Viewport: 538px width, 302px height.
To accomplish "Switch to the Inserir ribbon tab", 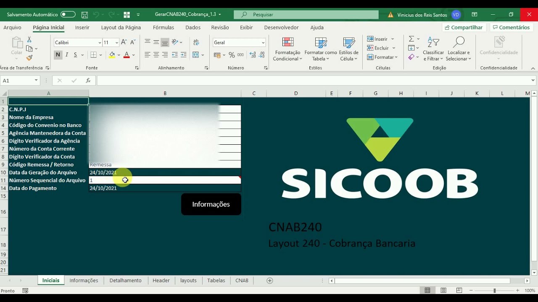I will (x=82, y=27).
